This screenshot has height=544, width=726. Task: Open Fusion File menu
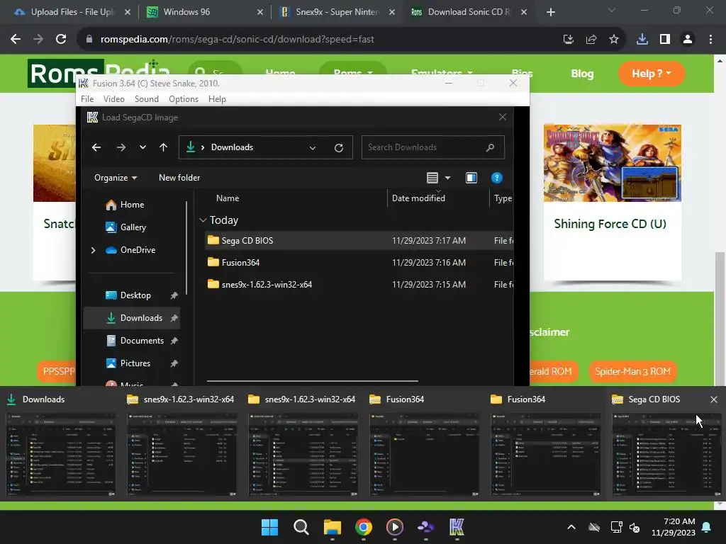87,99
